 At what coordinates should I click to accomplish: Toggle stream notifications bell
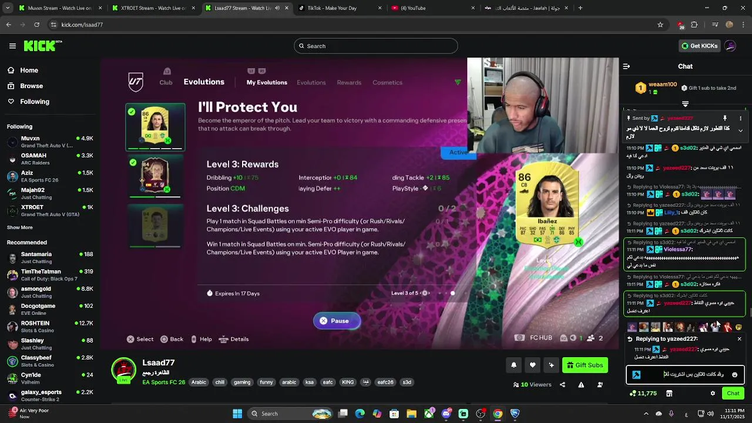click(x=513, y=365)
